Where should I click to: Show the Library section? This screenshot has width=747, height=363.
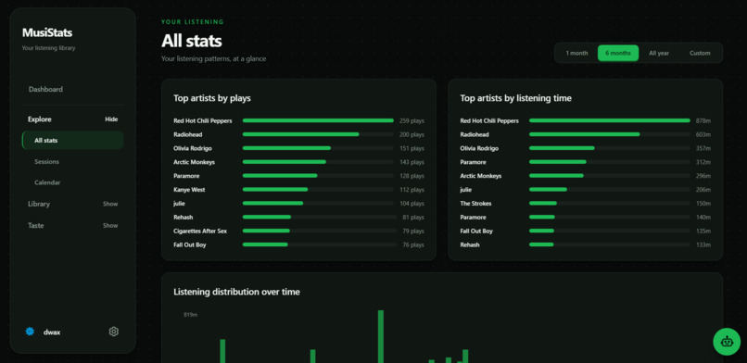click(x=110, y=204)
